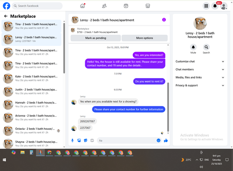Screen dimensions: 233x171
Task: Click the "Yes, are you interested?" message
Action: (149, 55)
